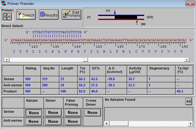Show Anti-sense Dimer None result
The width and height of the screenshot is (196, 129).
53,122
